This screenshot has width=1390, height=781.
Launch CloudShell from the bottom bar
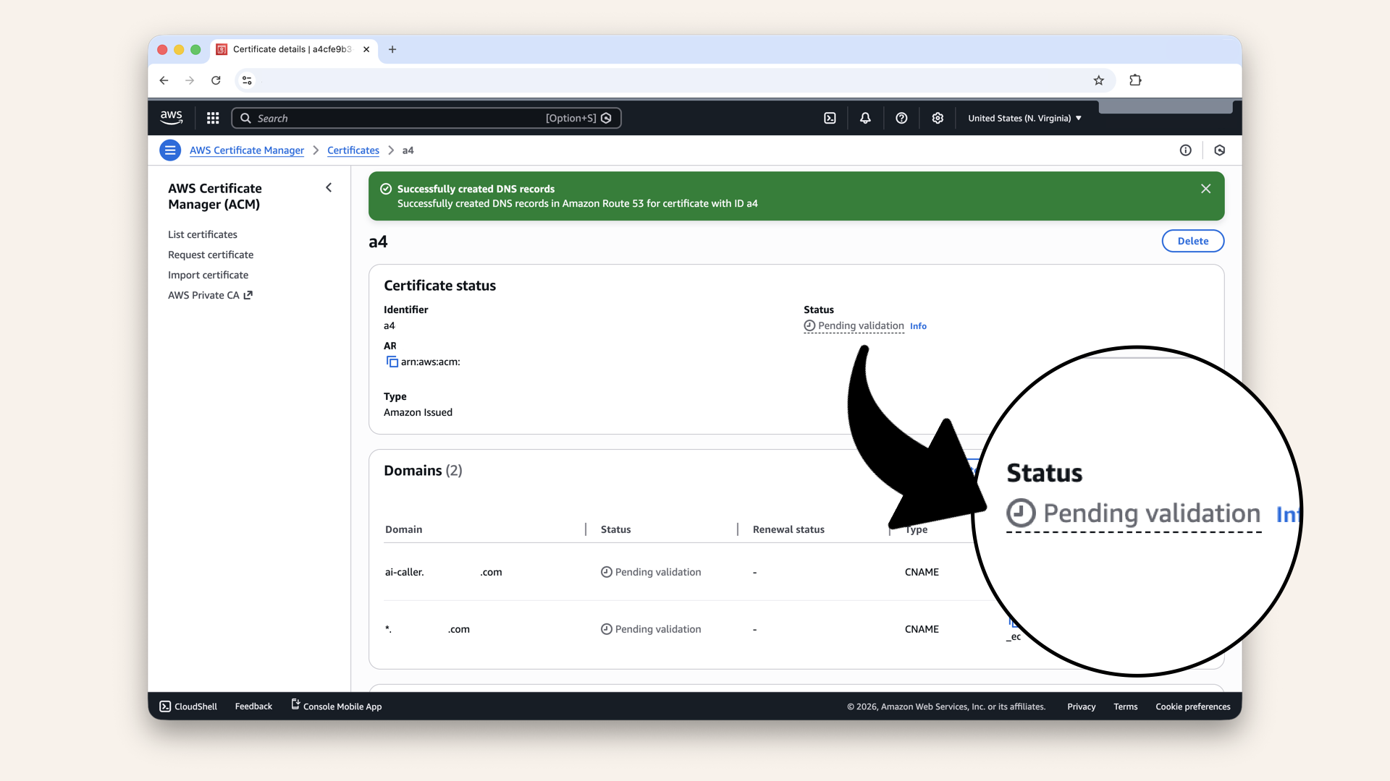coord(188,707)
